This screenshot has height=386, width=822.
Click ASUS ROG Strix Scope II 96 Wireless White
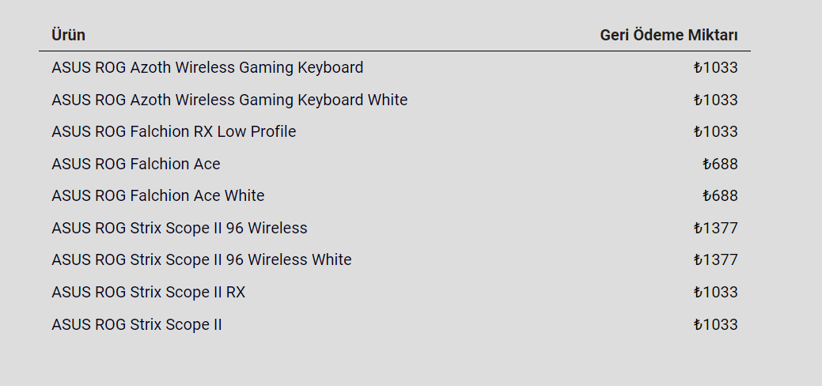point(202,259)
